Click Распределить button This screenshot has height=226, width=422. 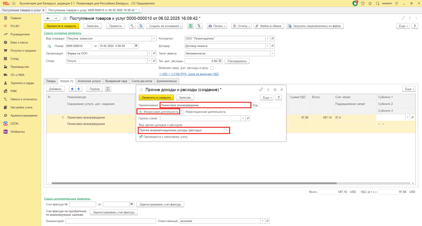tap(237, 61)
